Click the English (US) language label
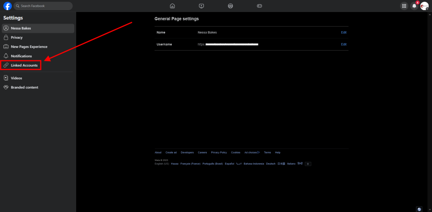This screenshot has width=432, height=212. point(162,164)
